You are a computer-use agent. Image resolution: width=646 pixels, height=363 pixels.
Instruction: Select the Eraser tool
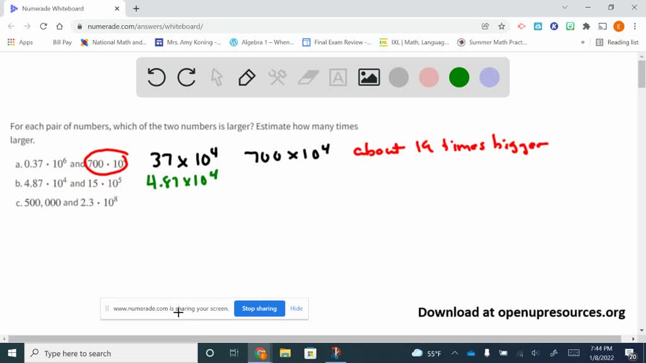[x=307, y=77]
